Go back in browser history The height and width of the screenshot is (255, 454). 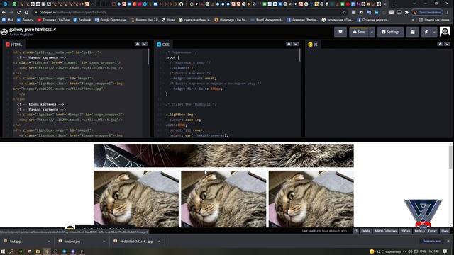tap(4, 13)
